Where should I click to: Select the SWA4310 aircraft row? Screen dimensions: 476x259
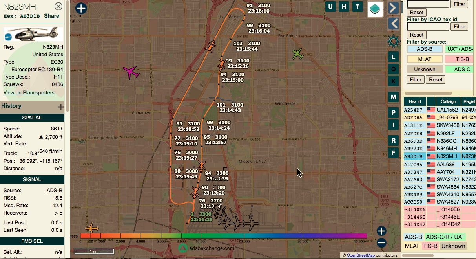[x=440, y=194]
